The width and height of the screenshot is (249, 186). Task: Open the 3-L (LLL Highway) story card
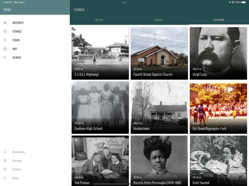pos(100,53)
